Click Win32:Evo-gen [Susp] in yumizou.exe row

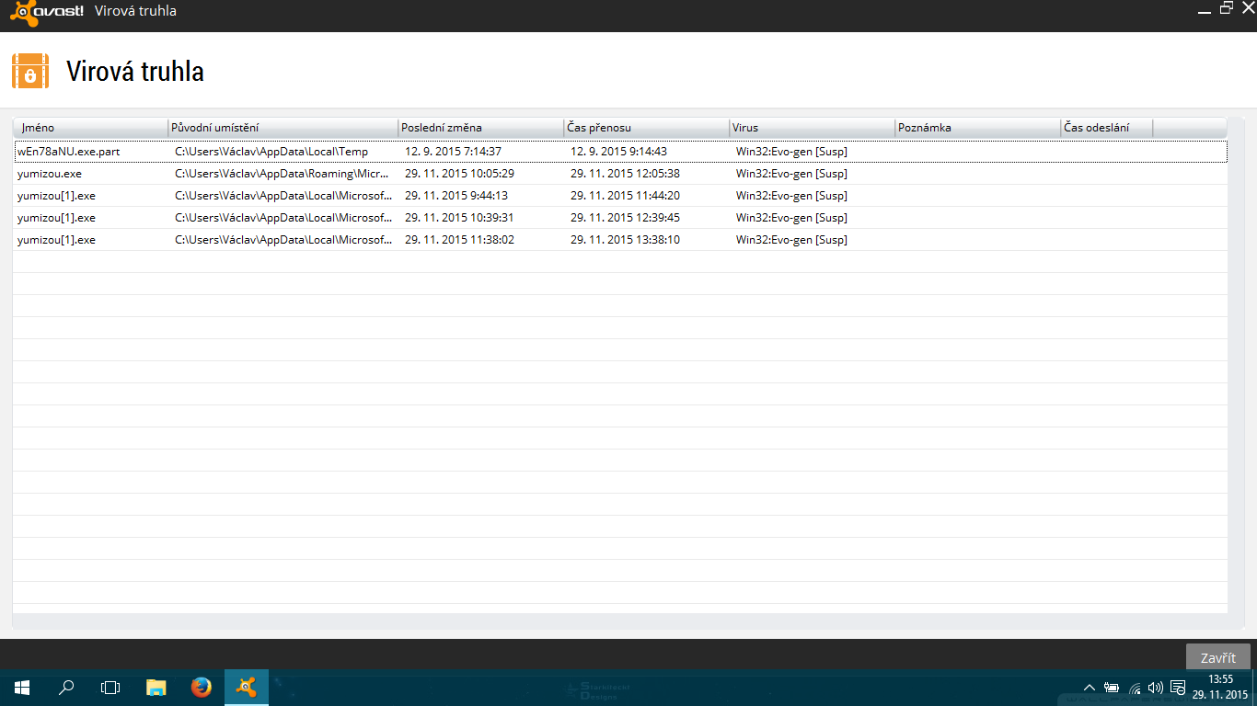[791, 174]
